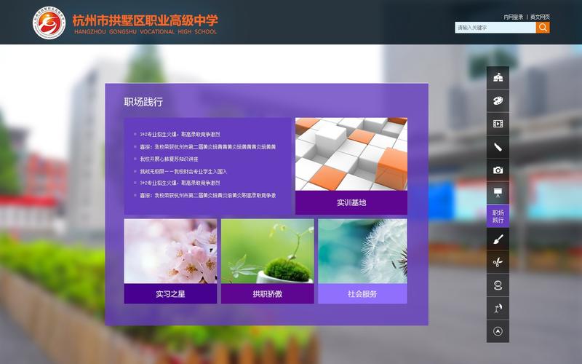Open news item 我校开展心肺复苏知识讲座
This screenshot has width=582, height=364.
tap(169, 159)
